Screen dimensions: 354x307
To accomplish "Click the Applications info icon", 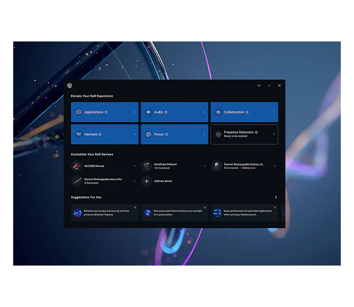I will coord(106,112).
